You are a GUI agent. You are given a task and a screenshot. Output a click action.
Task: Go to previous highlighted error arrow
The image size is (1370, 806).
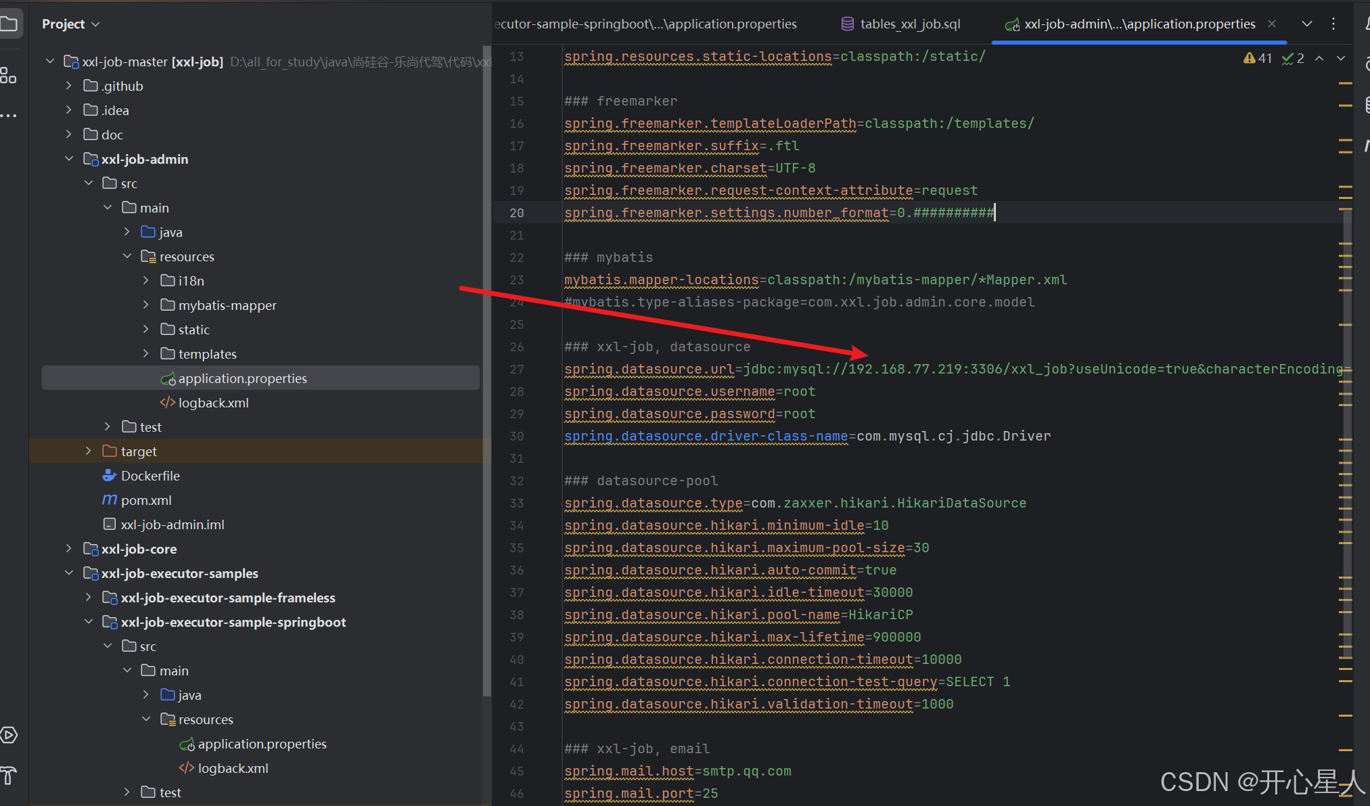[x=1319, y=58]
